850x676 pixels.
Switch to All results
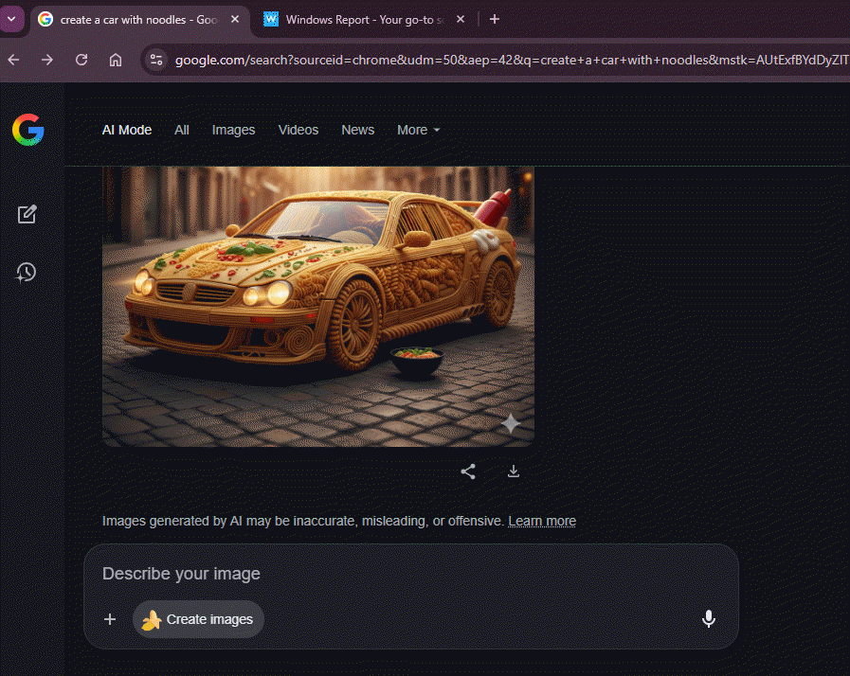(x=182, y=130)
